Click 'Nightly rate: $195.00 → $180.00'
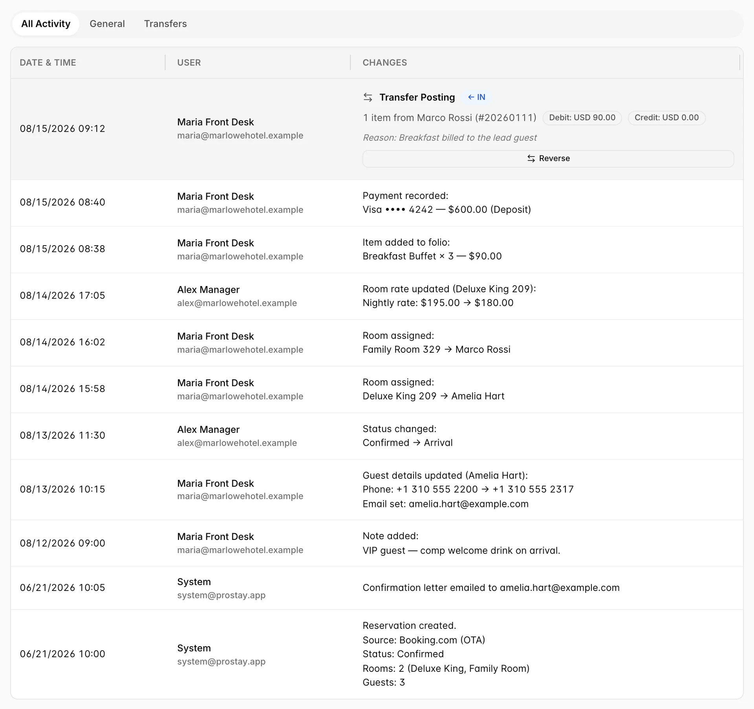This screenshot has width=754, height=709. (438, 303)
